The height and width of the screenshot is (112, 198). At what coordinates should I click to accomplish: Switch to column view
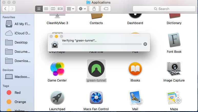(53, 9)
